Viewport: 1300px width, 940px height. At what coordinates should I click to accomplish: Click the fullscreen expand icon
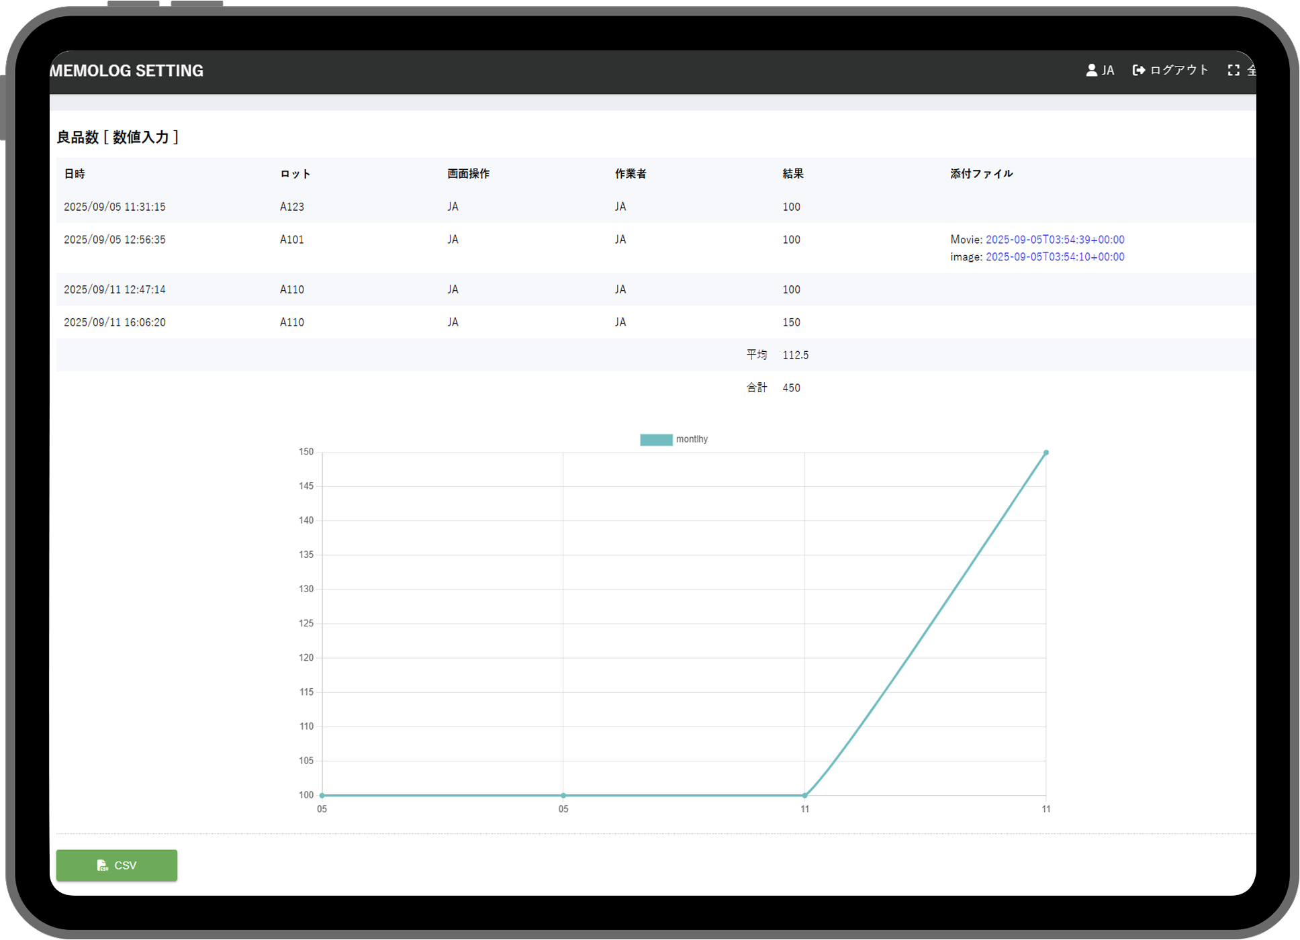point(1234,70)
